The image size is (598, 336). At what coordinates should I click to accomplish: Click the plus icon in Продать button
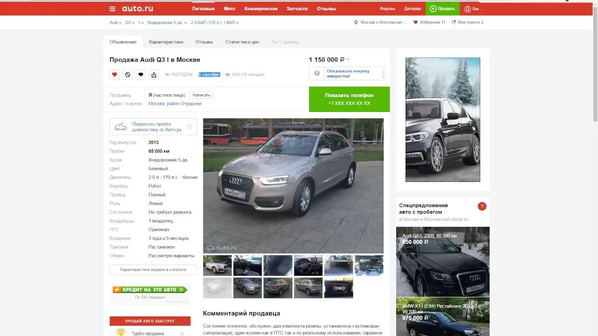point(433,8)
